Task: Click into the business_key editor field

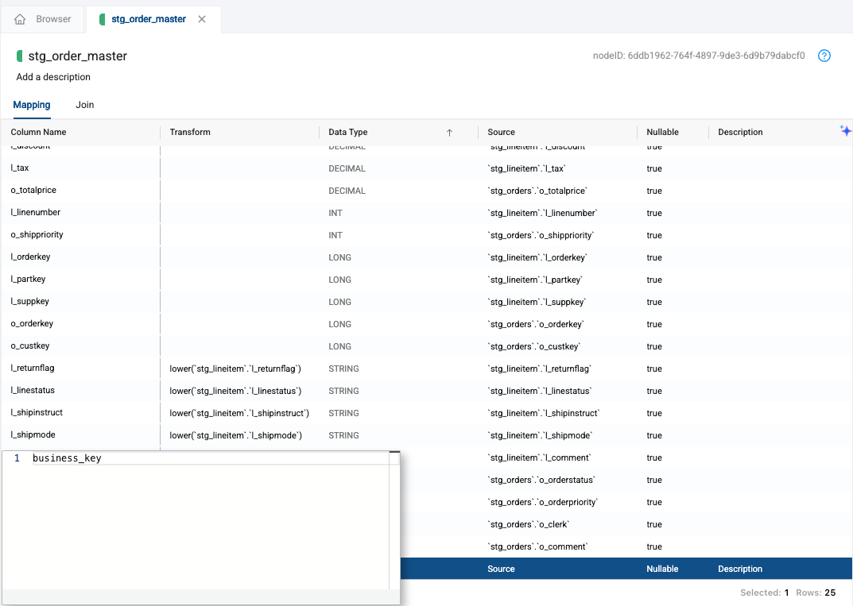Action: click(210, 458)
